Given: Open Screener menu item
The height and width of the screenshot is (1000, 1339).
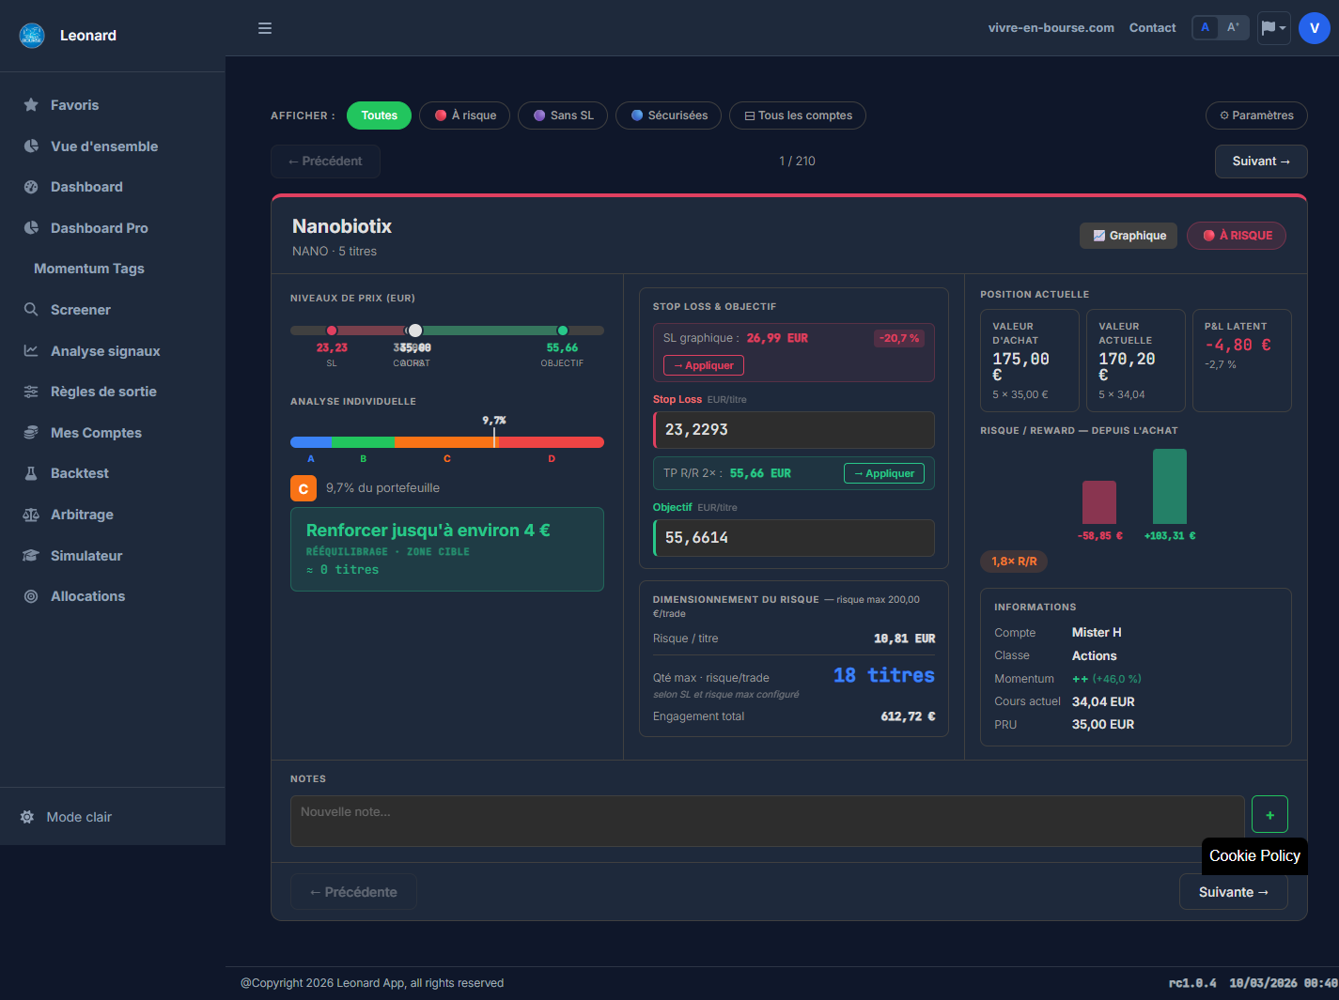Looking at the screenshot, I should coord(81,310).
